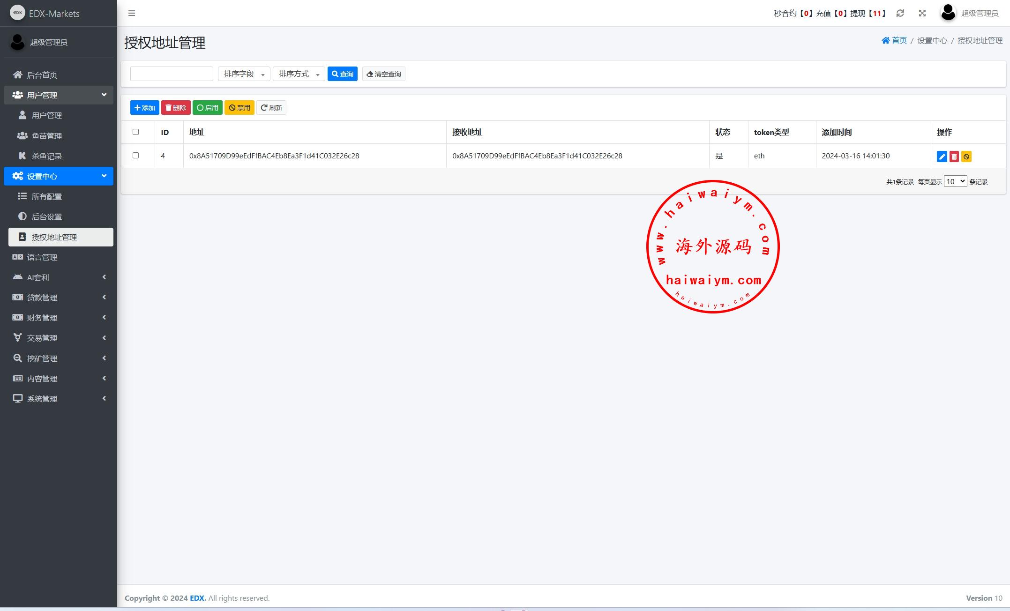Check the checkbox for row ID 4
Screen dimensions: 1010x611
coord(136,156)
